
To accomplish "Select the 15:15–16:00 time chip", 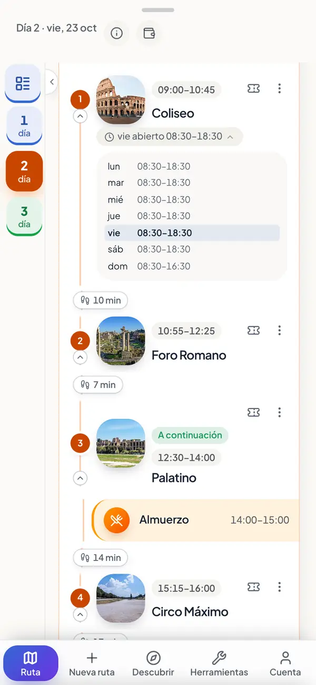I will (x=186, y=588).
